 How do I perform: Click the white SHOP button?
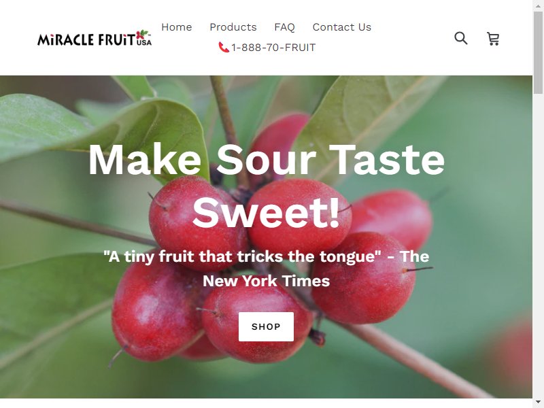266,326
